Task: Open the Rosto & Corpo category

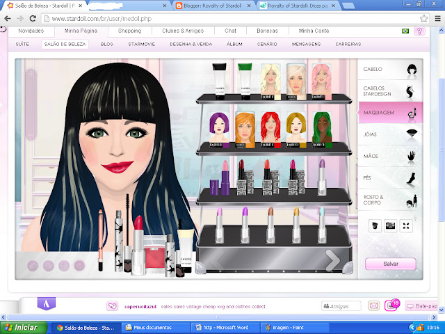Action: point(391,200)
